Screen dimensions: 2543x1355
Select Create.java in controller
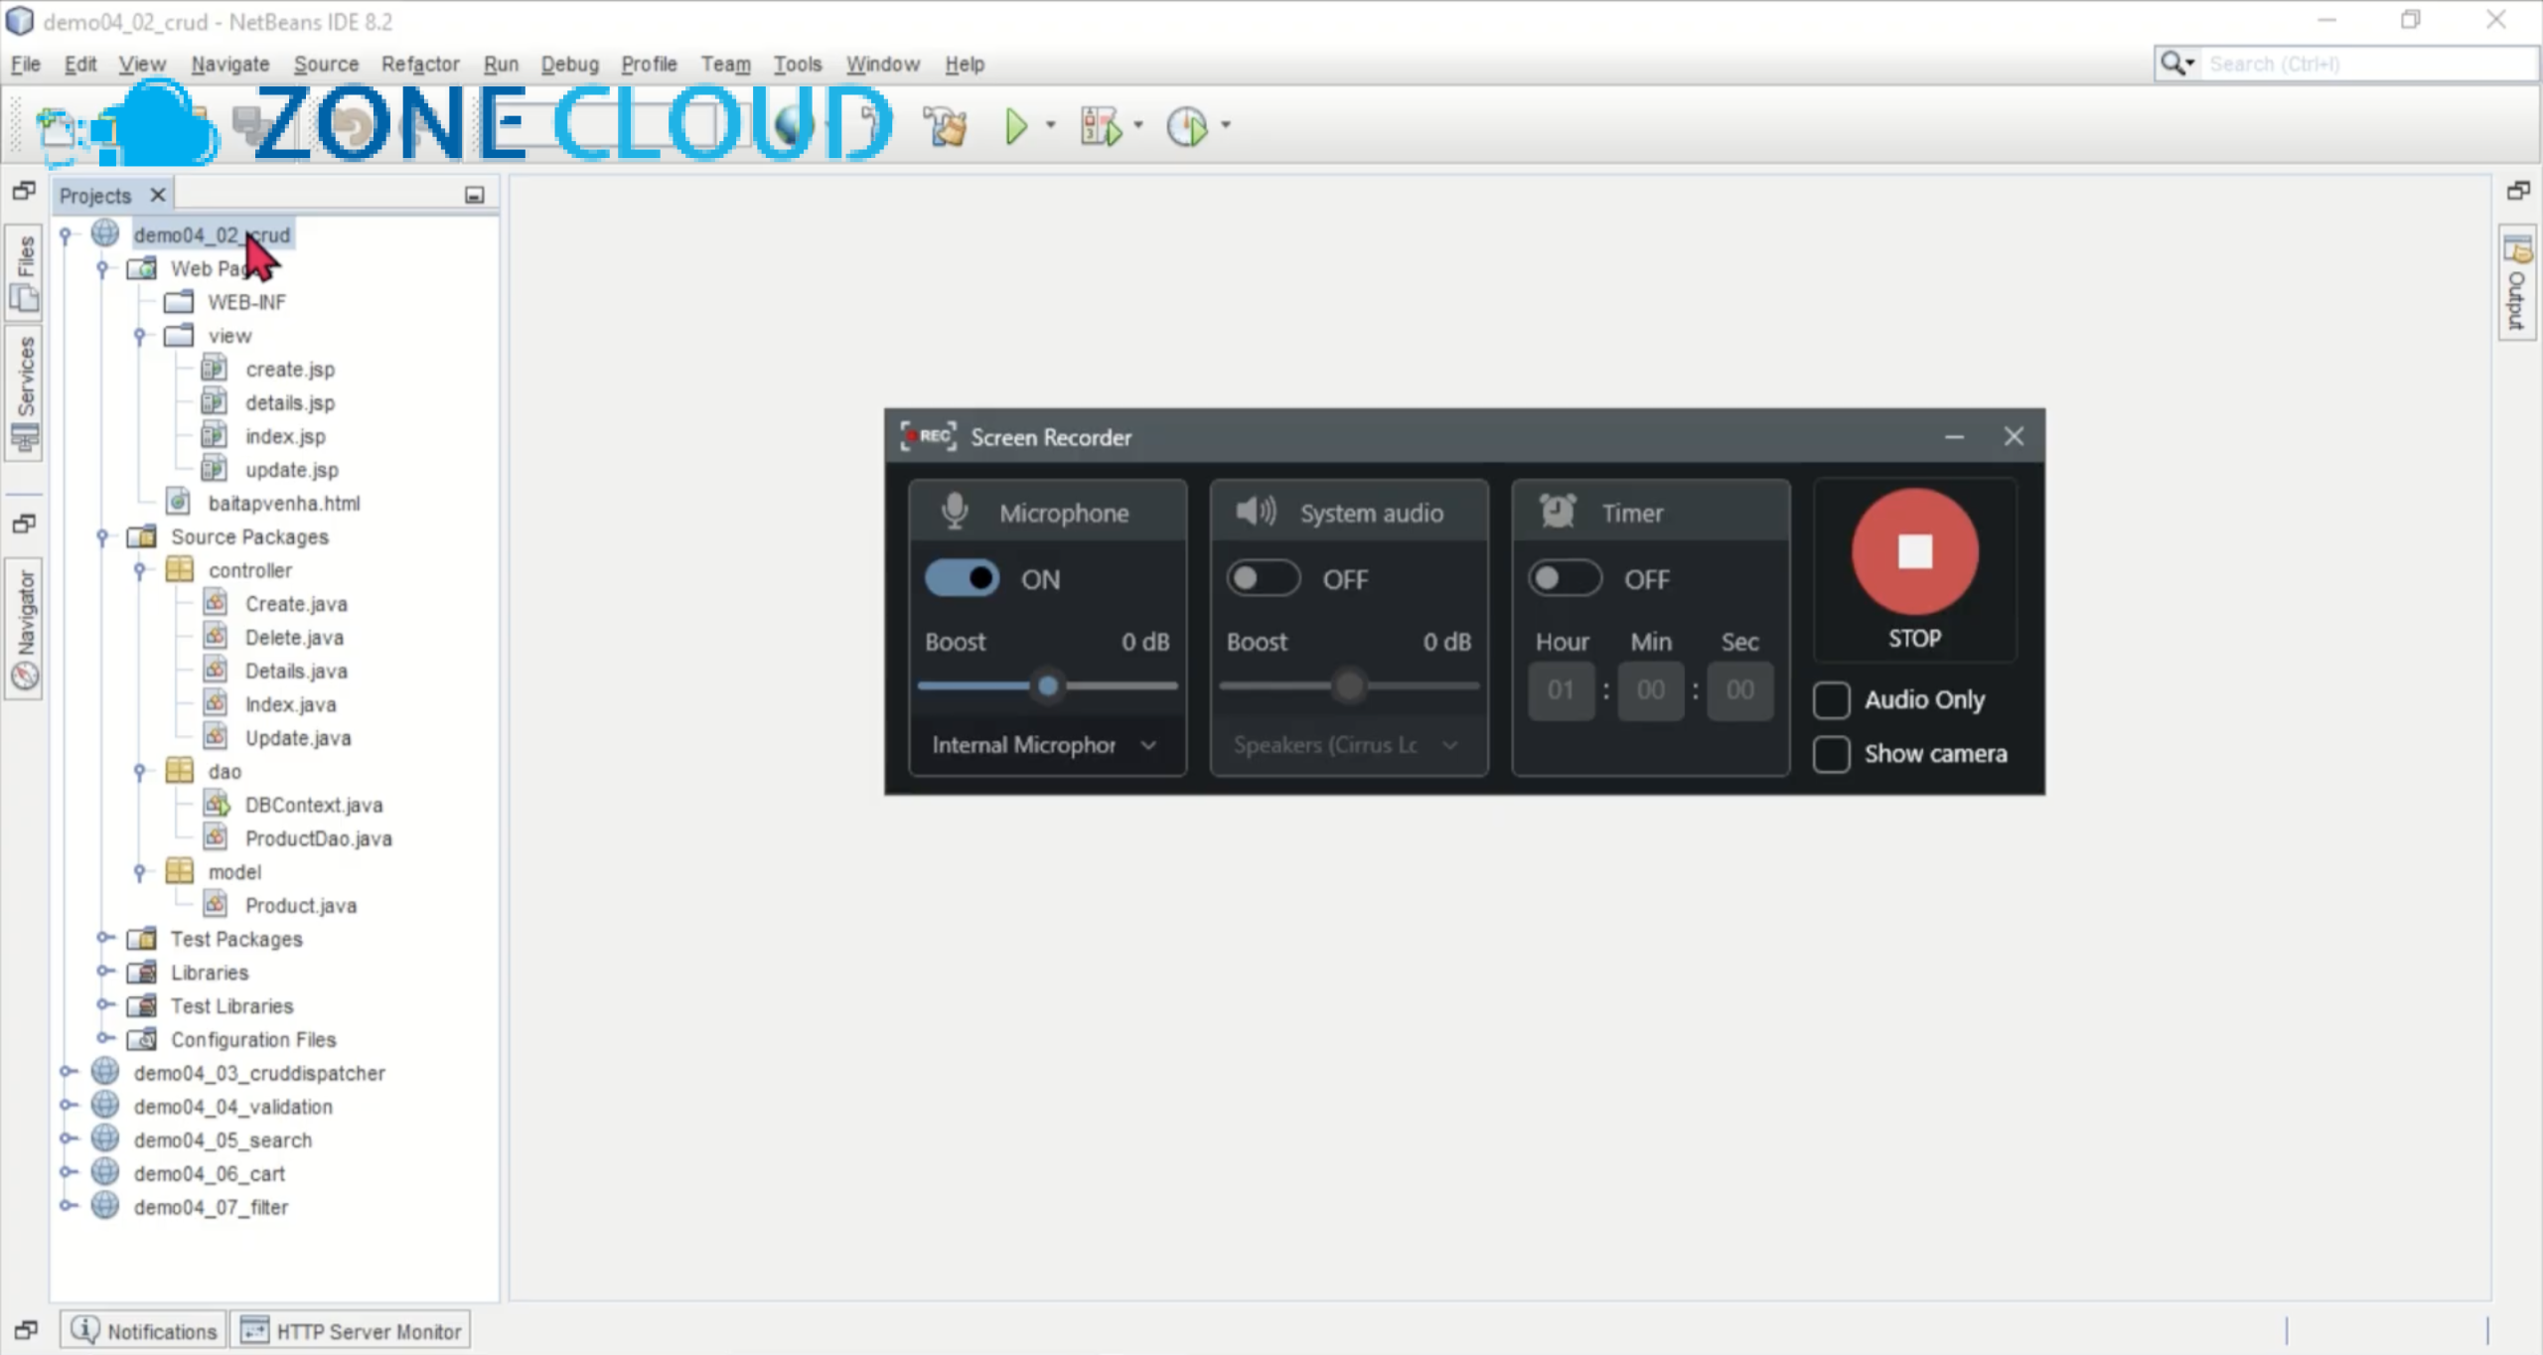tap(296, 604)
